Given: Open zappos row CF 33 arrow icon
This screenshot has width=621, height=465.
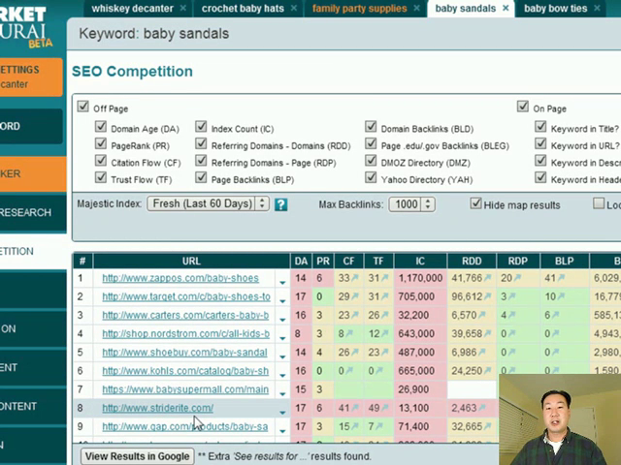Looking at the screenshot, I should click(x=355, y=278).
